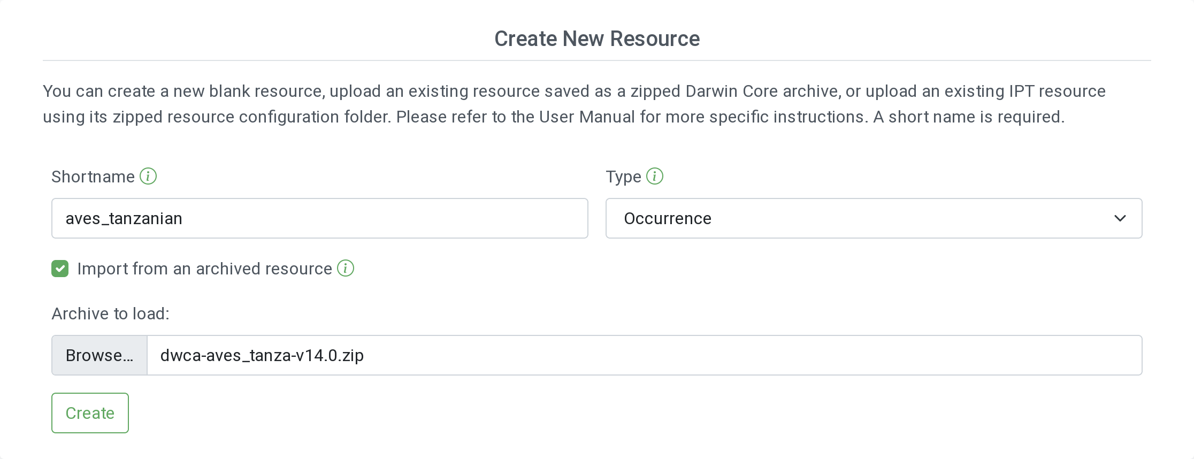The height and width of the screenshot is (459, 1194).
Task: Open the Type dropdown showing Occurrence
Action: click(x=873, y=218)
